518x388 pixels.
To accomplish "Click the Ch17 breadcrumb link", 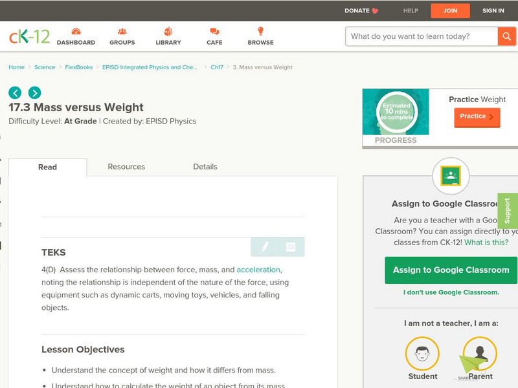I will tap(217, 67).
